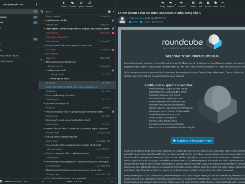Click the roundcube logo in message
The width and height of the screenshot is (245, 184).
click(192, 42)
